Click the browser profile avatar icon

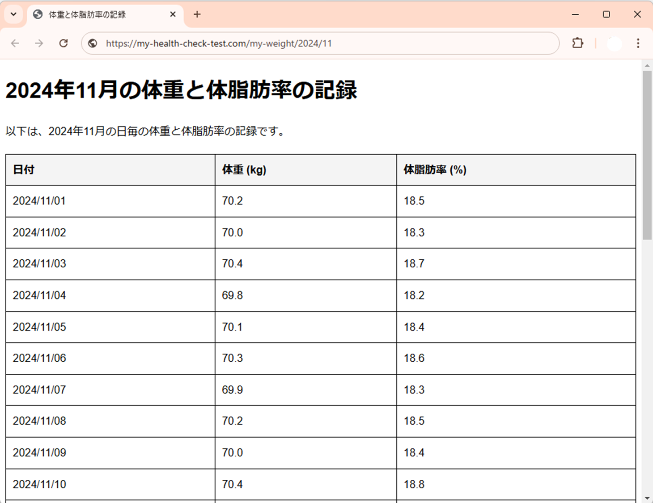pyautogui.click(x=614, y=43)
